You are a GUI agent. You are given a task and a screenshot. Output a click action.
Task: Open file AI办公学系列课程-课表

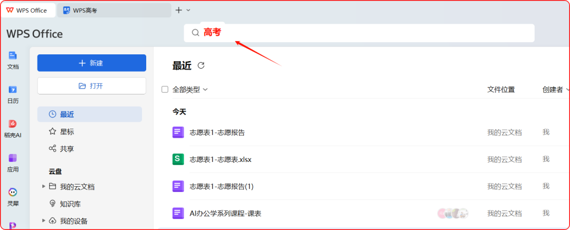point(225,213)
